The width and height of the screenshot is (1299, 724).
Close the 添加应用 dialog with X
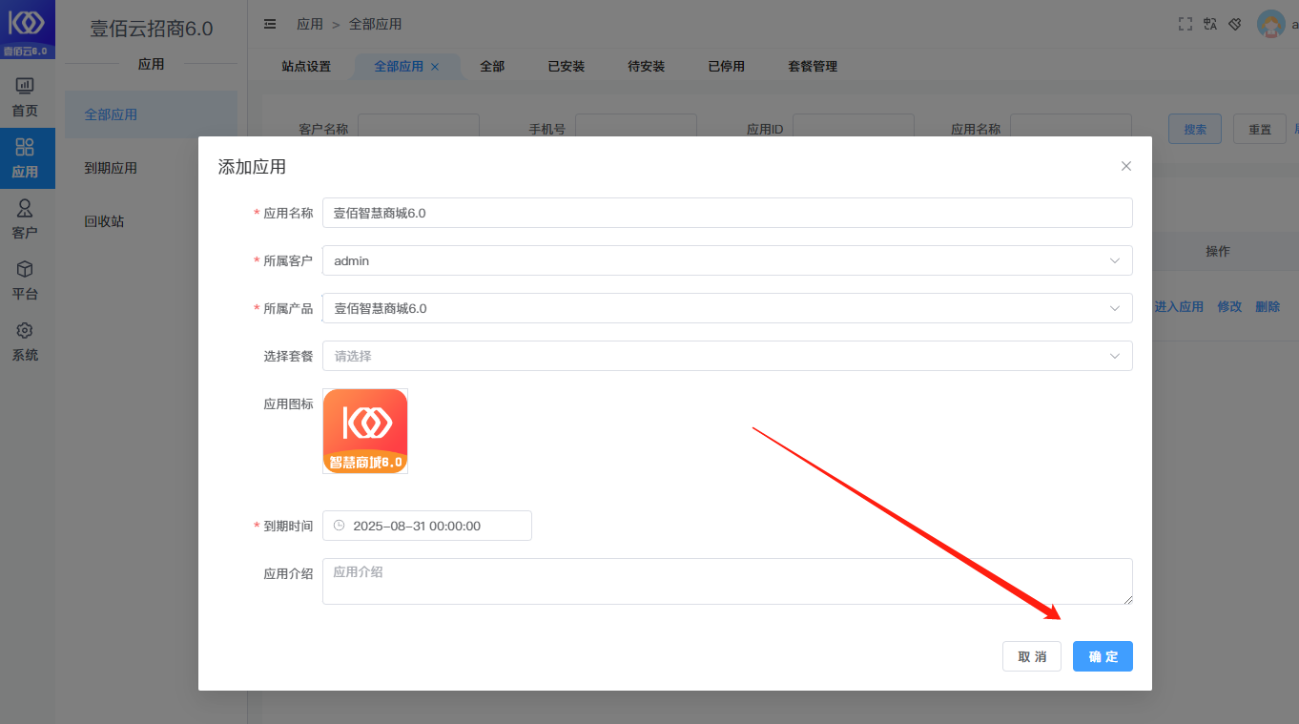[x=1126, y=166]
